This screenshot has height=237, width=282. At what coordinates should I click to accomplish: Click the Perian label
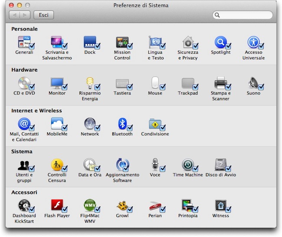(155, 215)
